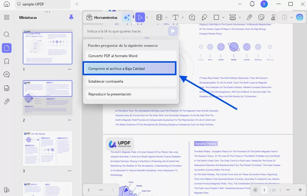Viewport: 307px width, 196px height.
Task: Choose Establecer contraseña suggestion
Action: coord(131,81)
